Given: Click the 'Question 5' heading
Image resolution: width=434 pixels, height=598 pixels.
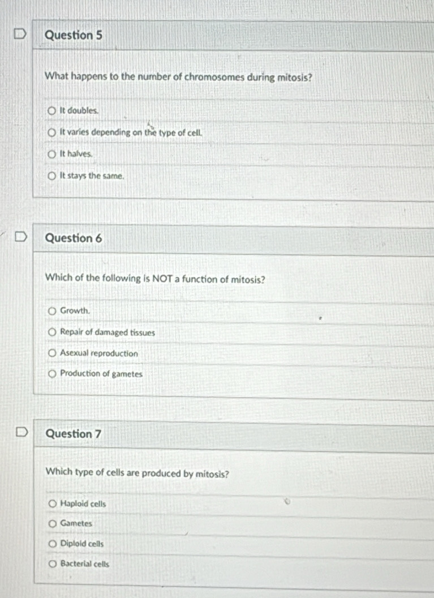Looking at the screenshot, I should [73, 35].
